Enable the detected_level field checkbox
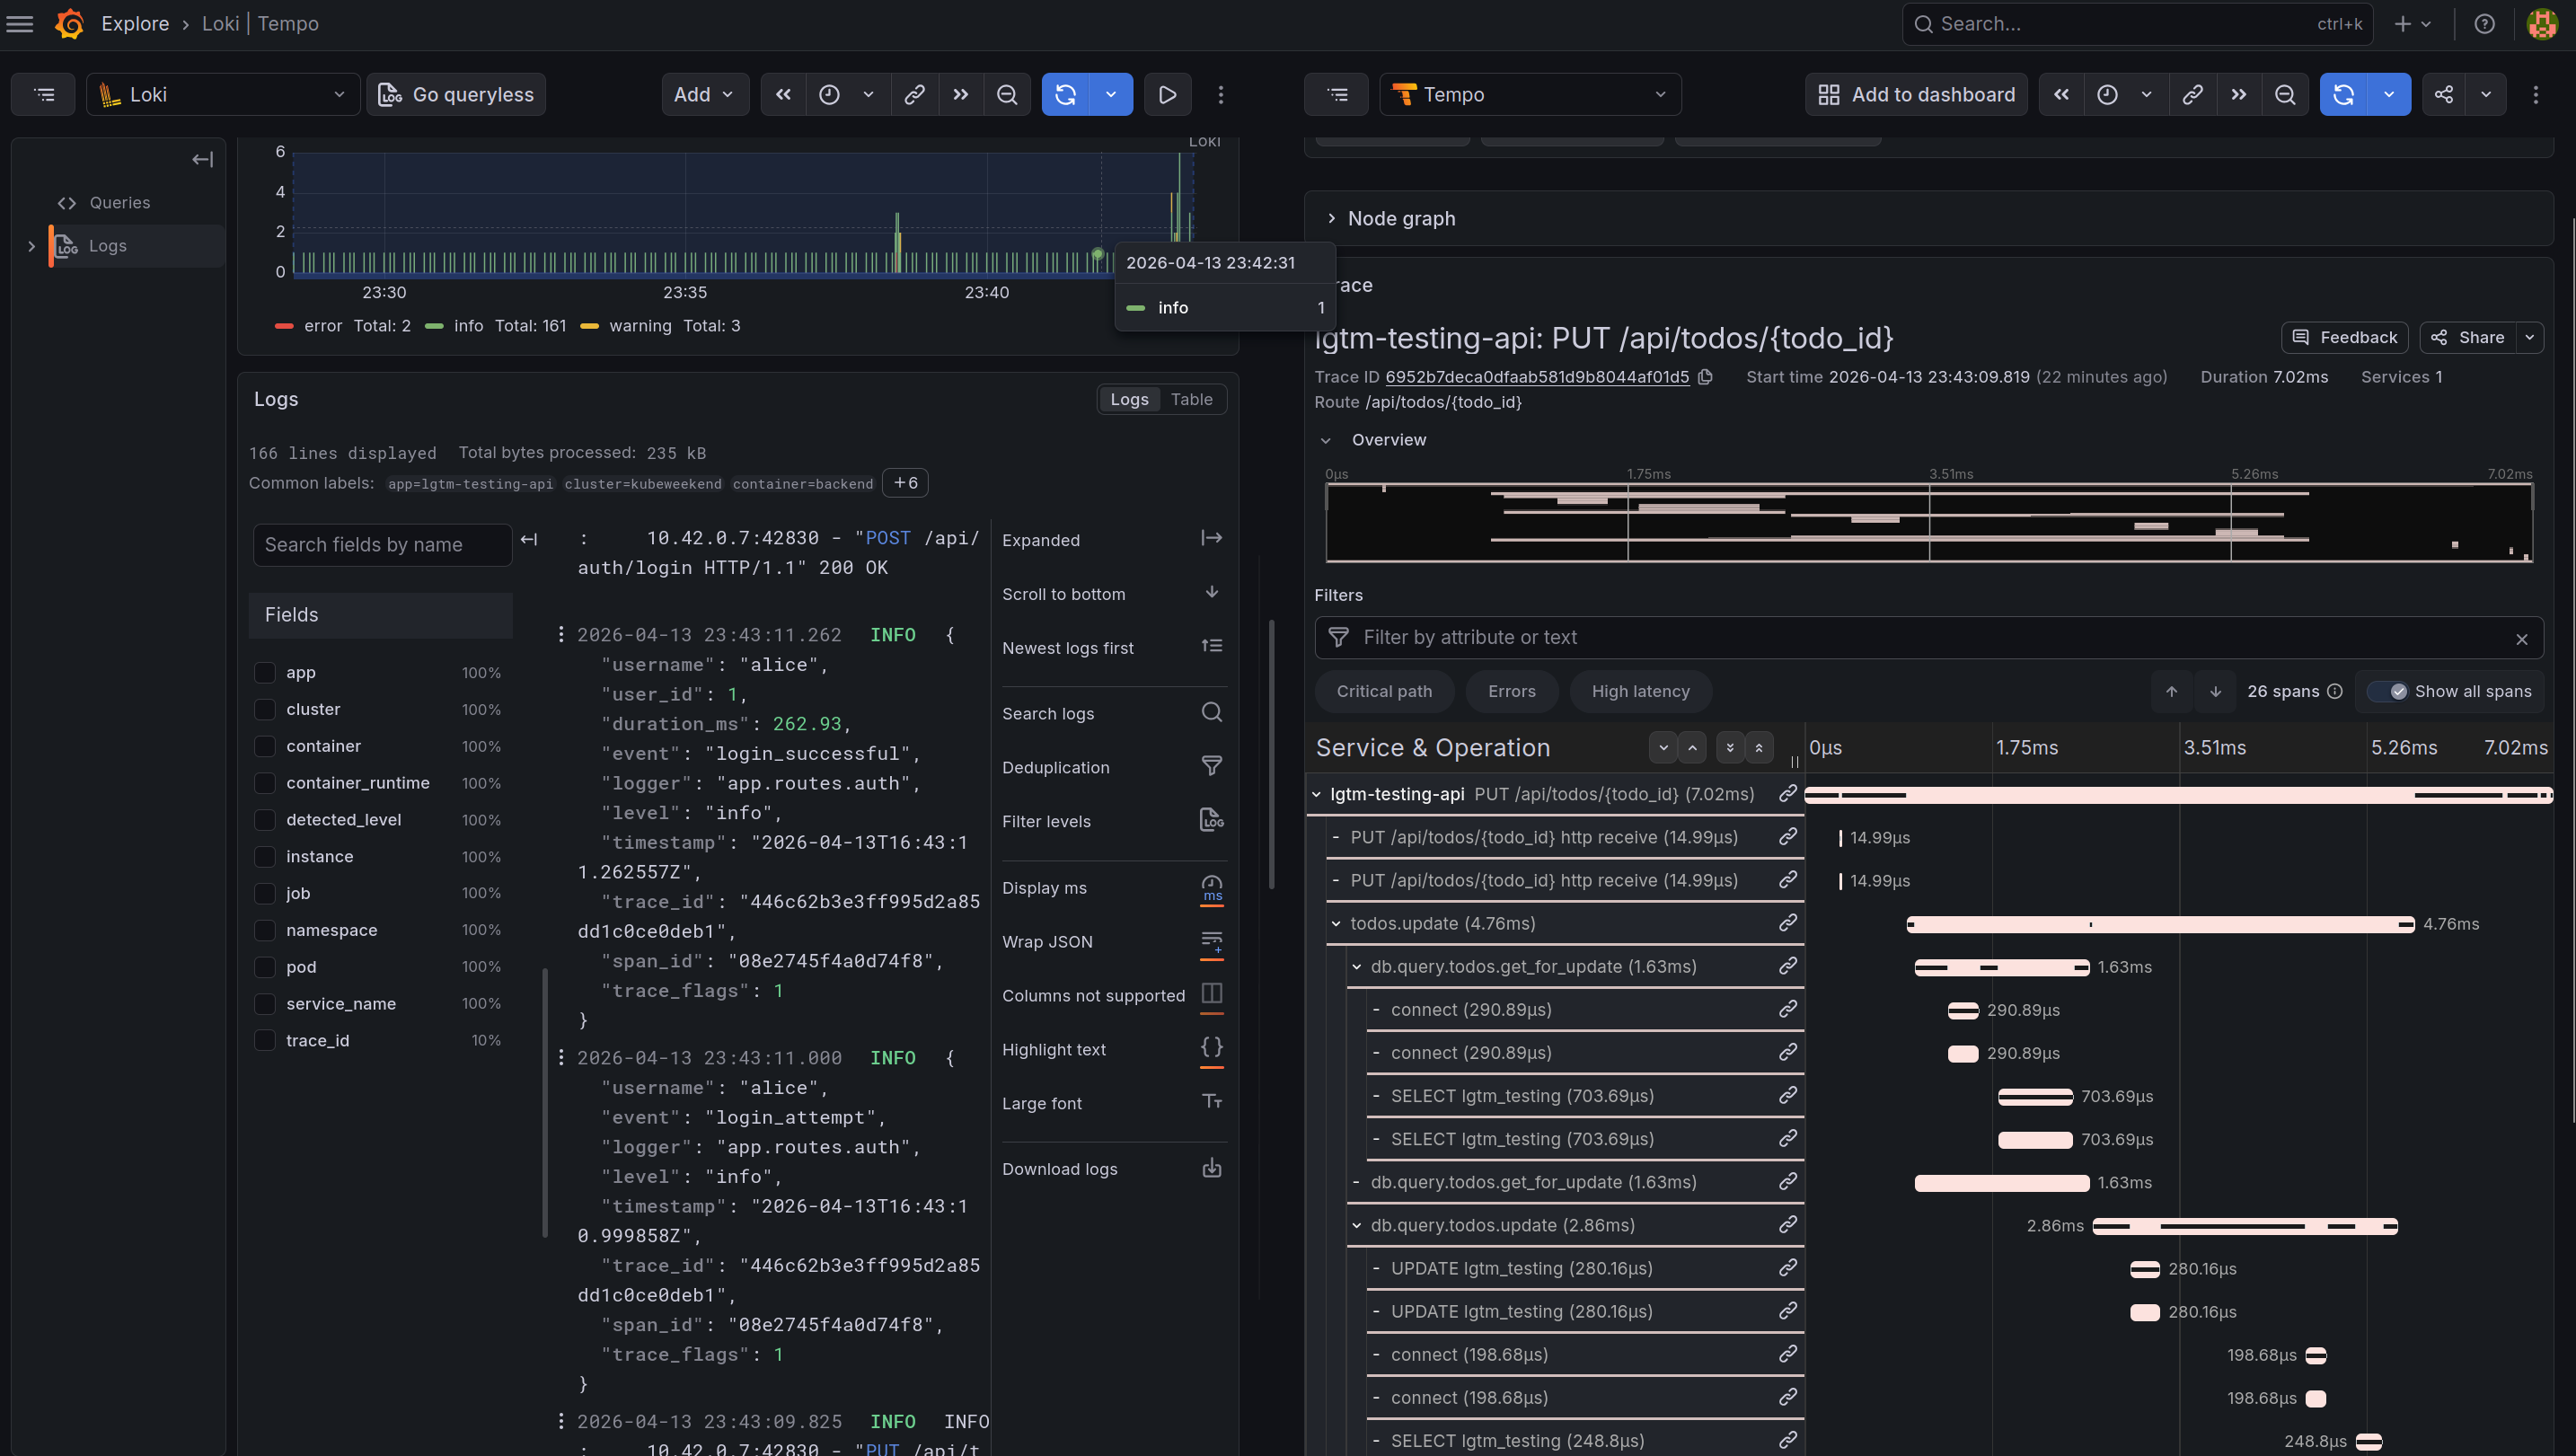The height and width of the screenshot is (1456, 2576). 265,820
